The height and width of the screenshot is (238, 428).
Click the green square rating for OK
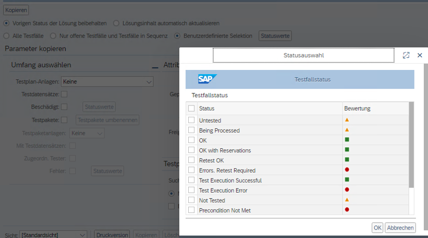pyautogui.click(x=347, y=140)
